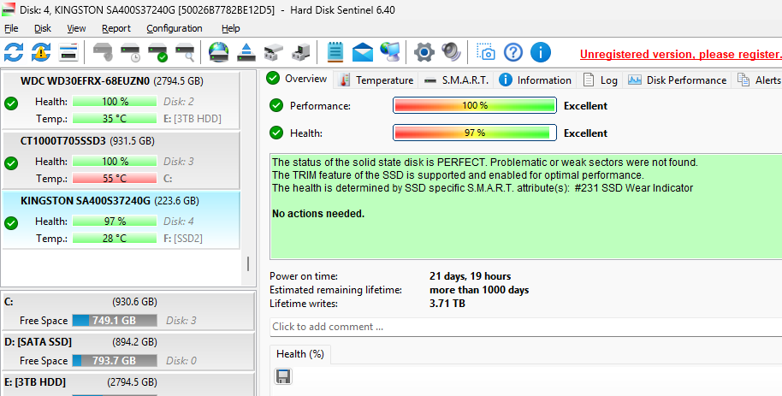This screenshot has height=396, width=782.
Task: Click the 749.1 GB free space bar
Action: [115, 320]
